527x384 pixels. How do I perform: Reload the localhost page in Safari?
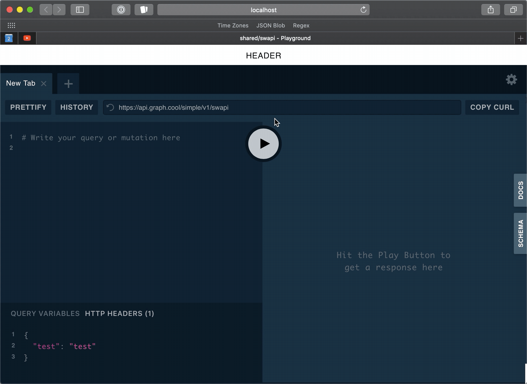(363, 10)
